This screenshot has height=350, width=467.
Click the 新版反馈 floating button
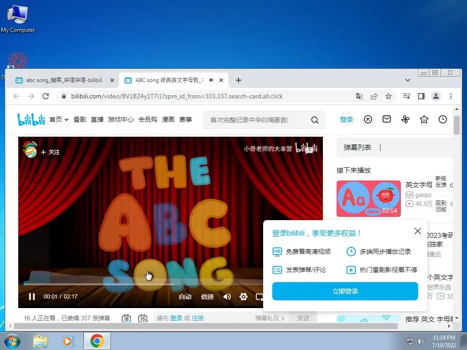441,181
